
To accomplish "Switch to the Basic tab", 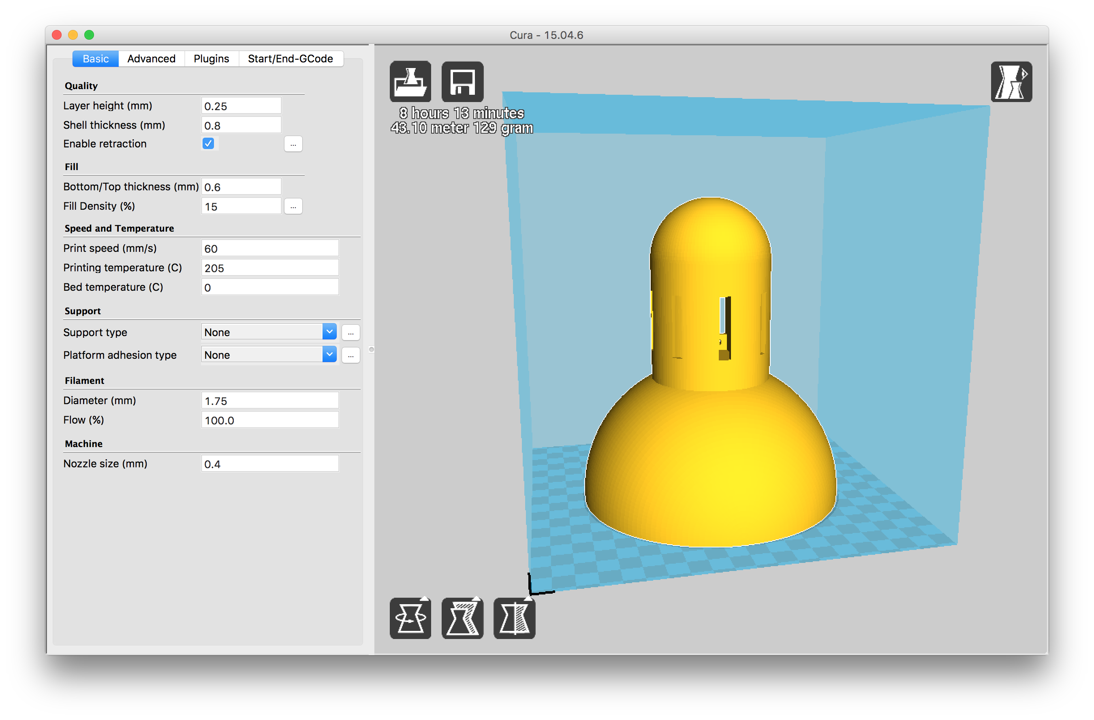I will (96, 59).
